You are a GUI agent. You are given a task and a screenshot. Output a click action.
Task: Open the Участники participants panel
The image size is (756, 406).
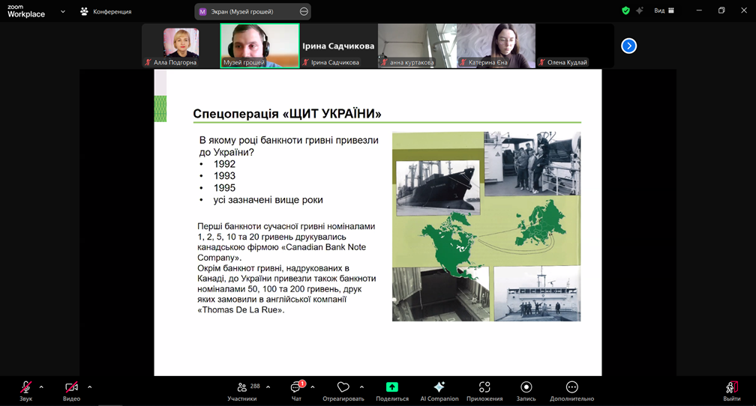(x=242, y=390)
